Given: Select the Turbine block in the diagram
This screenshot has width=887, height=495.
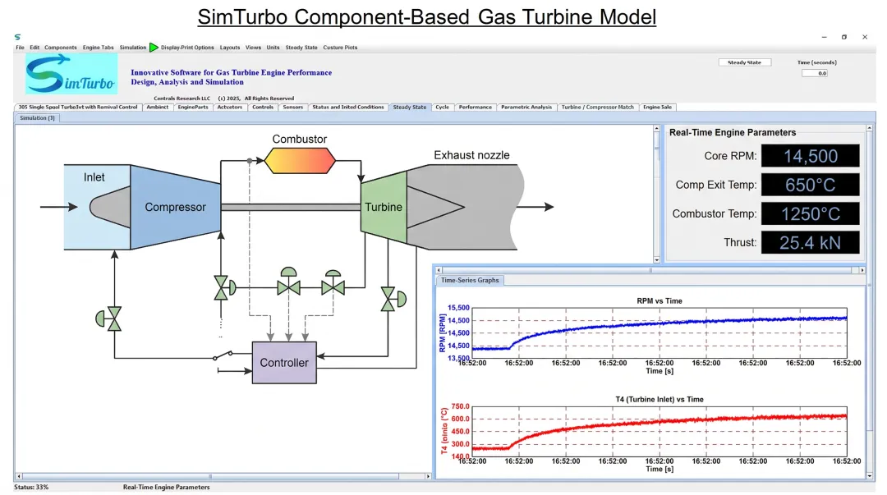Looking at the screenshot, I should pos(384,207).
